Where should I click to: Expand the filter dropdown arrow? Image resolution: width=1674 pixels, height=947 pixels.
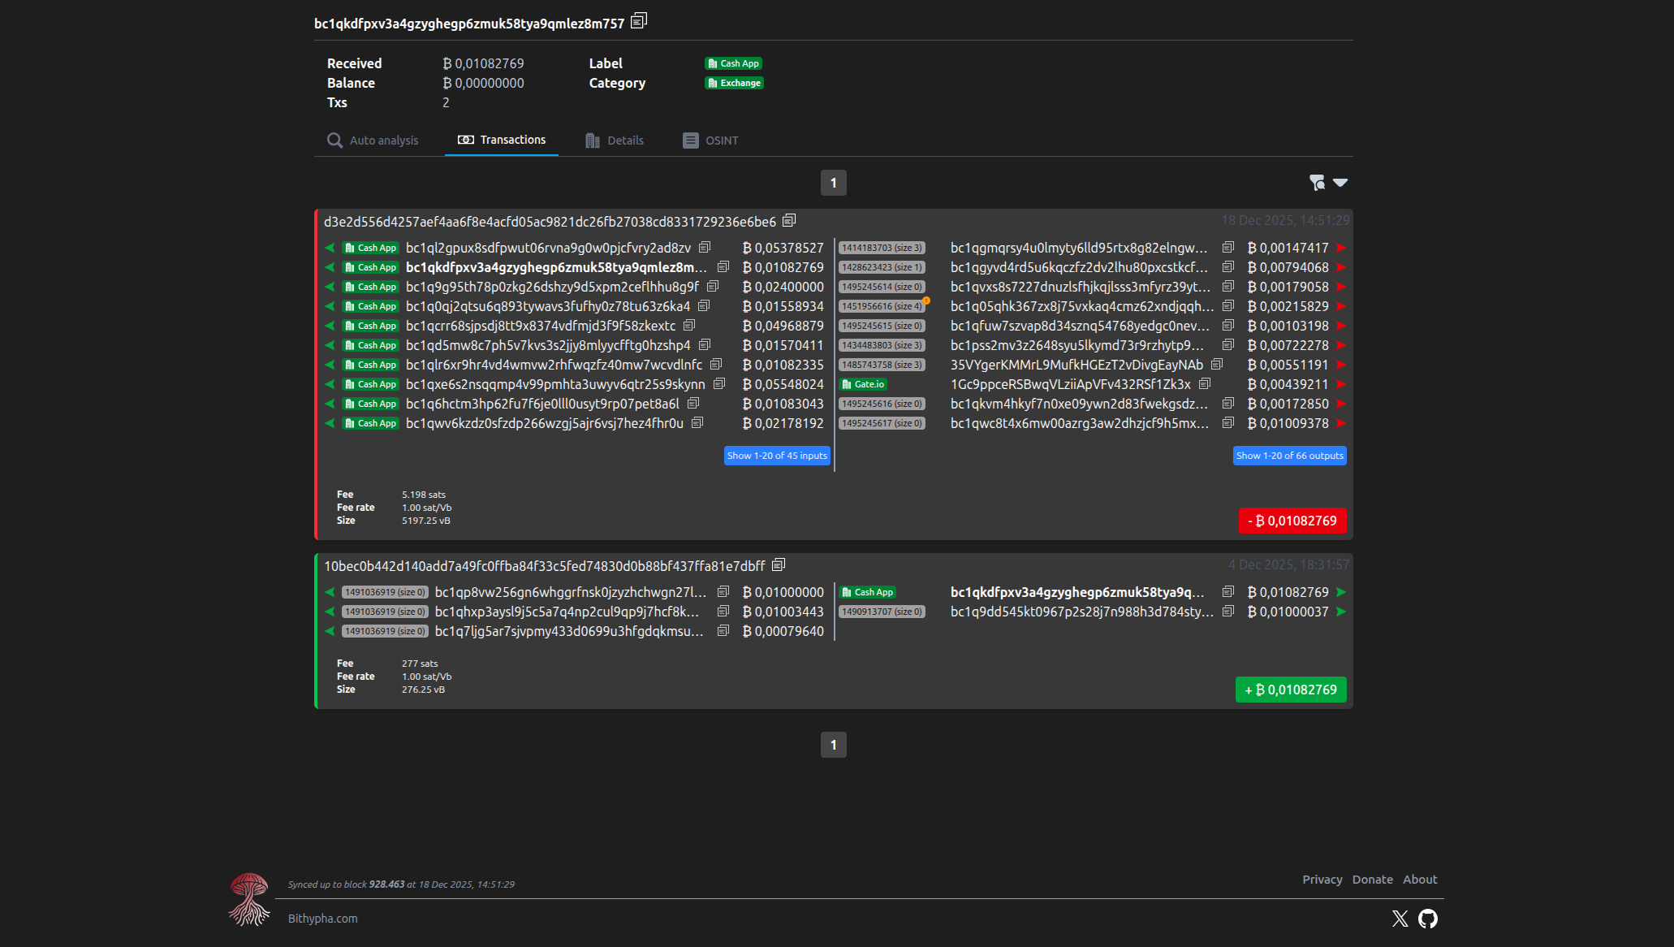(1340, 183)
